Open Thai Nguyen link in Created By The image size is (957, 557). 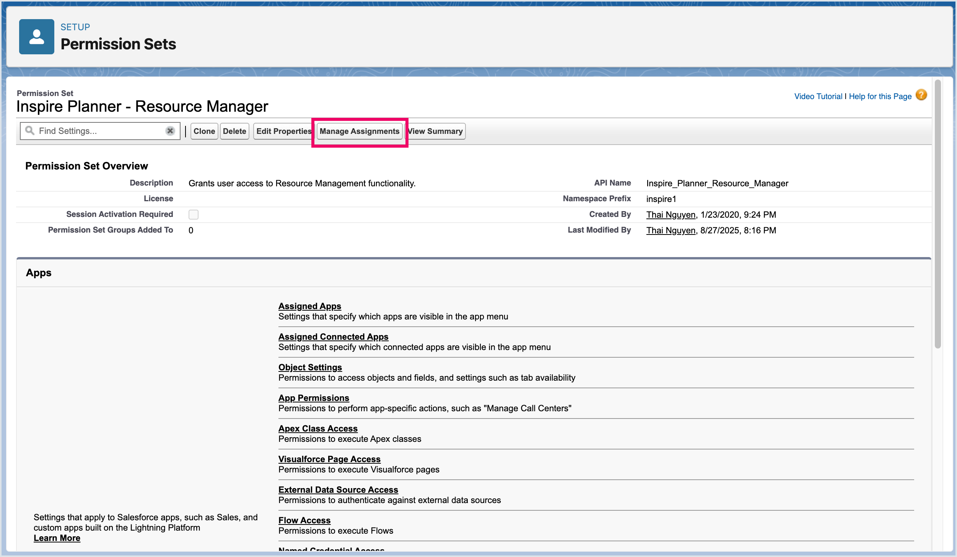tap(671, 215)
